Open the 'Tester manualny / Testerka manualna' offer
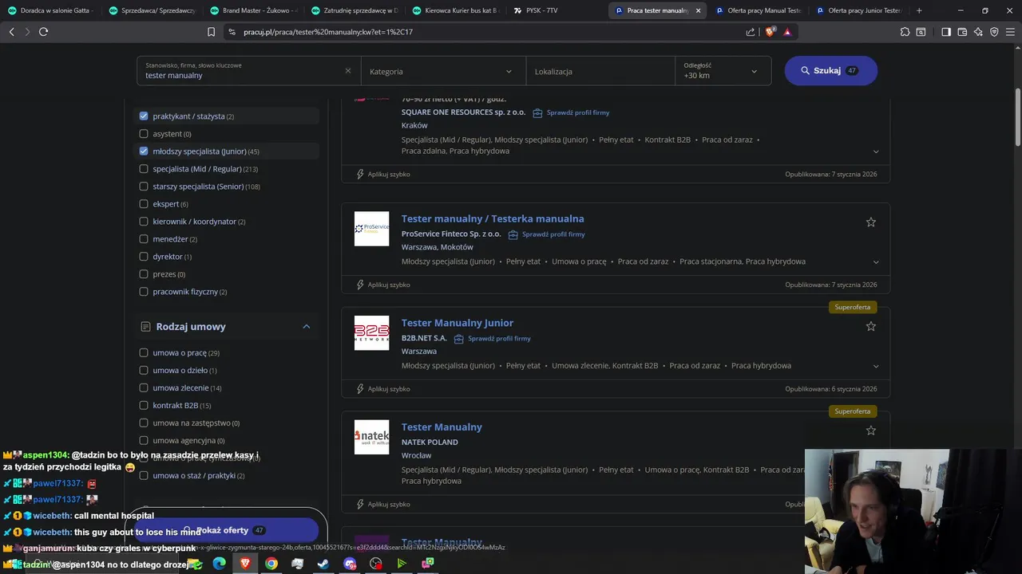This screenshot has width=1022, height=574. pos(493,218)
